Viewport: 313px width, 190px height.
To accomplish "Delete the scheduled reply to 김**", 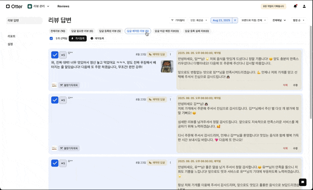I will tap(285, 148).
